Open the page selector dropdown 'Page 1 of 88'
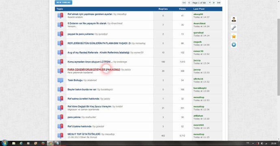Screen dimensions: 280x146 [201, 3]
